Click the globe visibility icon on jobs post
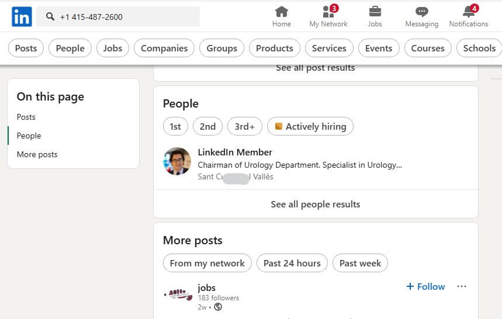Image resolution: width=502 pixels, height=319 pixels. (218, 307)
